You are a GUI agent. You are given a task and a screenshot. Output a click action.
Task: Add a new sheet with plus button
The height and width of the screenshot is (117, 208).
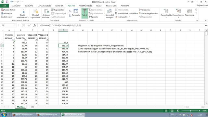32,107
